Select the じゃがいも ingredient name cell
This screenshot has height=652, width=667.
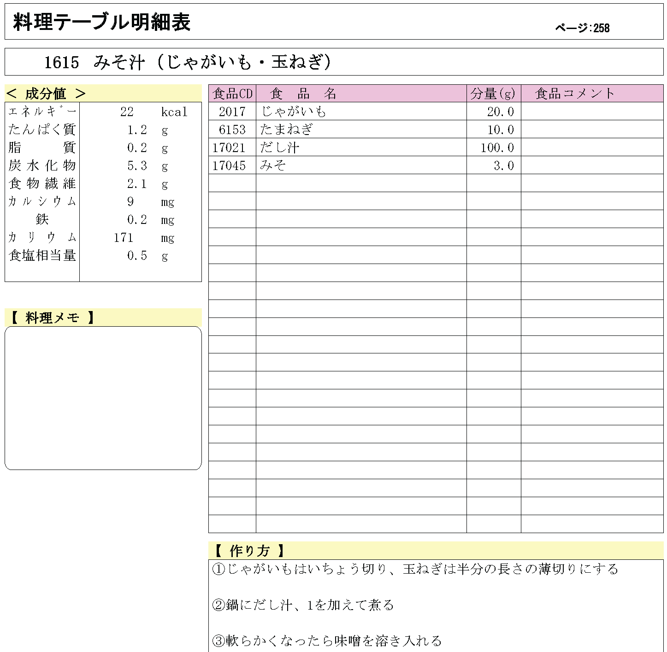tap(294, 112)
